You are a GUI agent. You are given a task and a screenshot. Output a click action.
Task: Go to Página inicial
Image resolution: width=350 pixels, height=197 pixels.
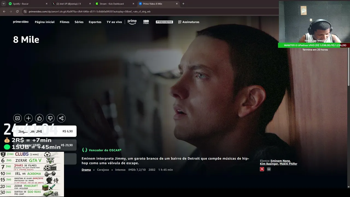45,22
